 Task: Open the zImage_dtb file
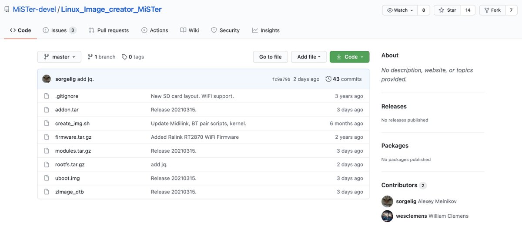[69, 192]
